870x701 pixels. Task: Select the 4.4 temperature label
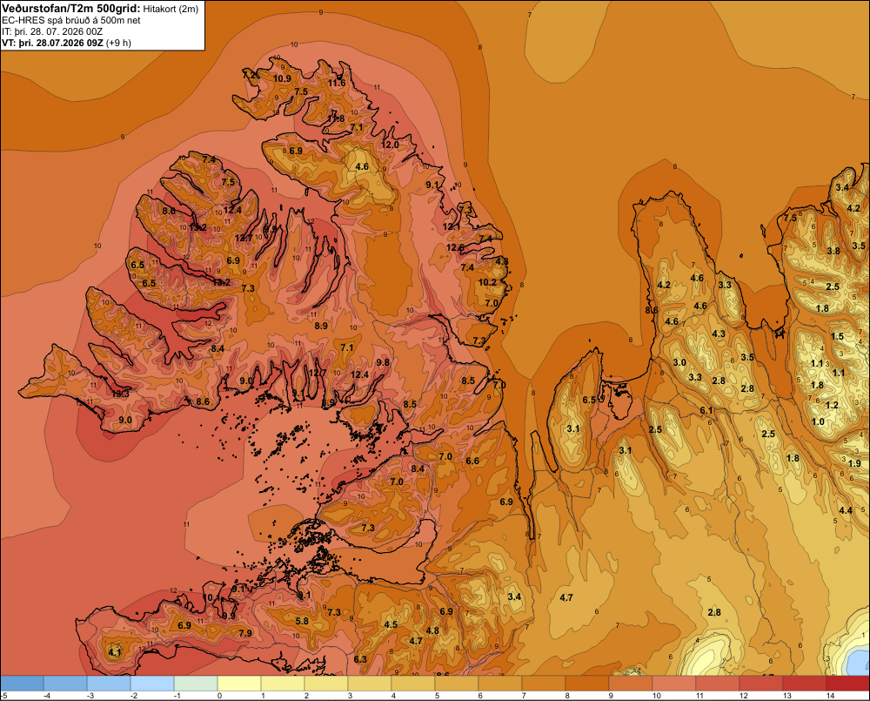point(846,510)
